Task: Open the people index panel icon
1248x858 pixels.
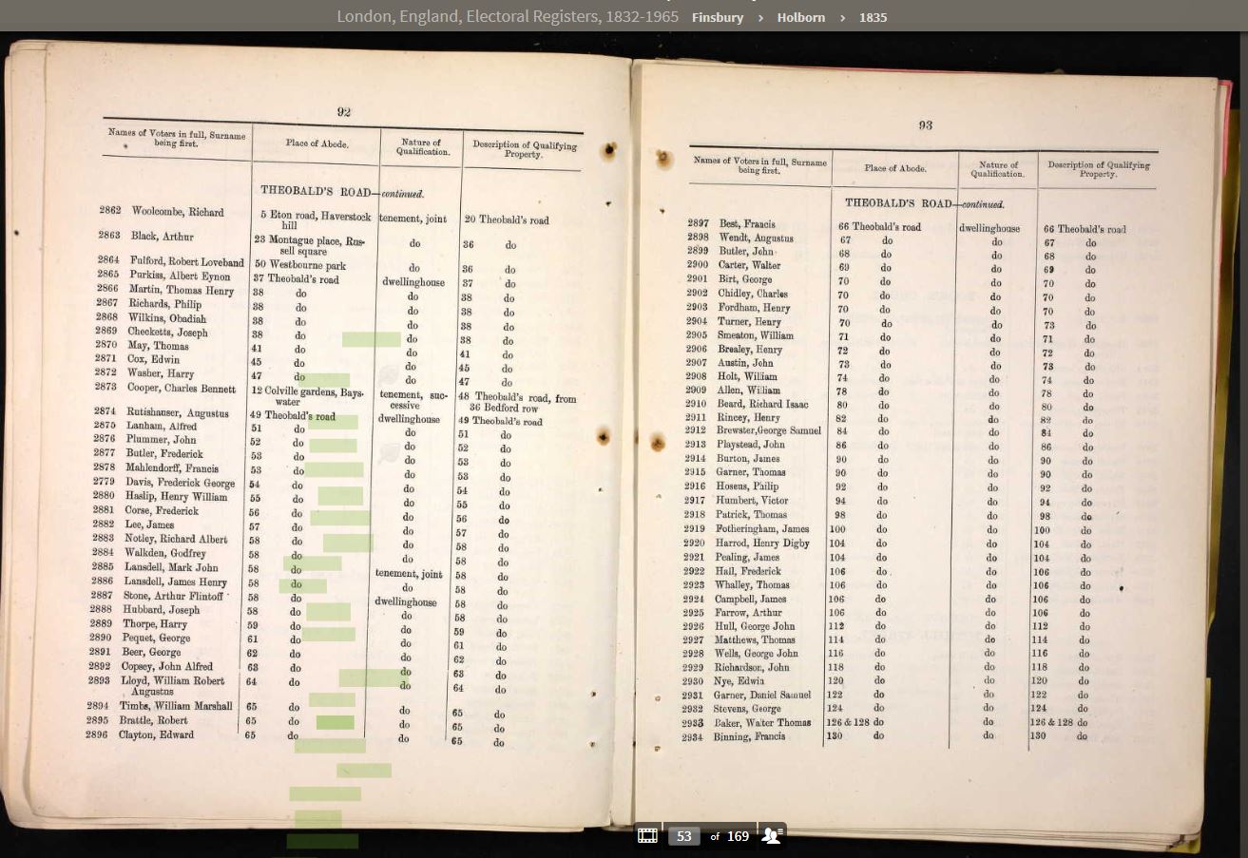Action: pos(773,836)
